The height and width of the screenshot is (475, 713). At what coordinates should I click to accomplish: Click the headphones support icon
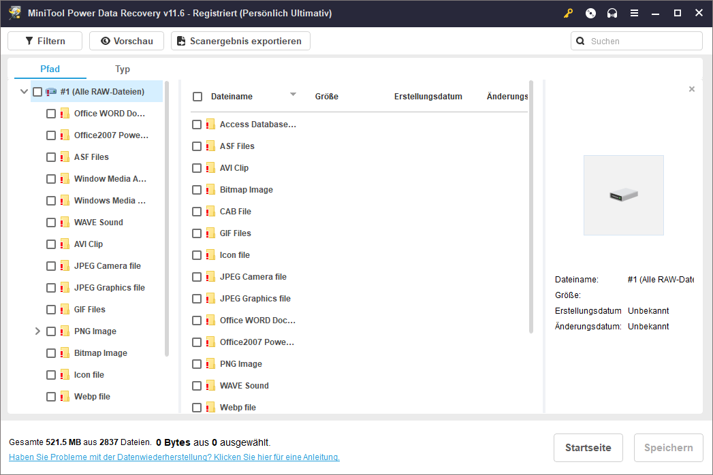tap(612, 13)
